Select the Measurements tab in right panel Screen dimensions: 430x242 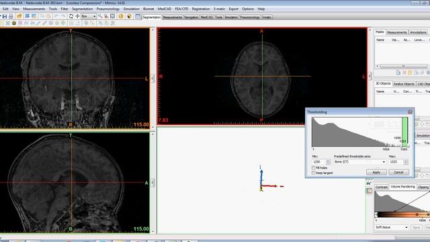[397, 32]
